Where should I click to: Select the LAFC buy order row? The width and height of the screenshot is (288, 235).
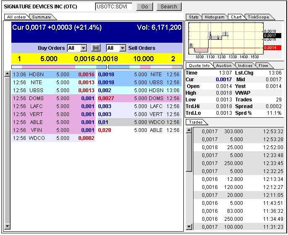click(53, 106)
